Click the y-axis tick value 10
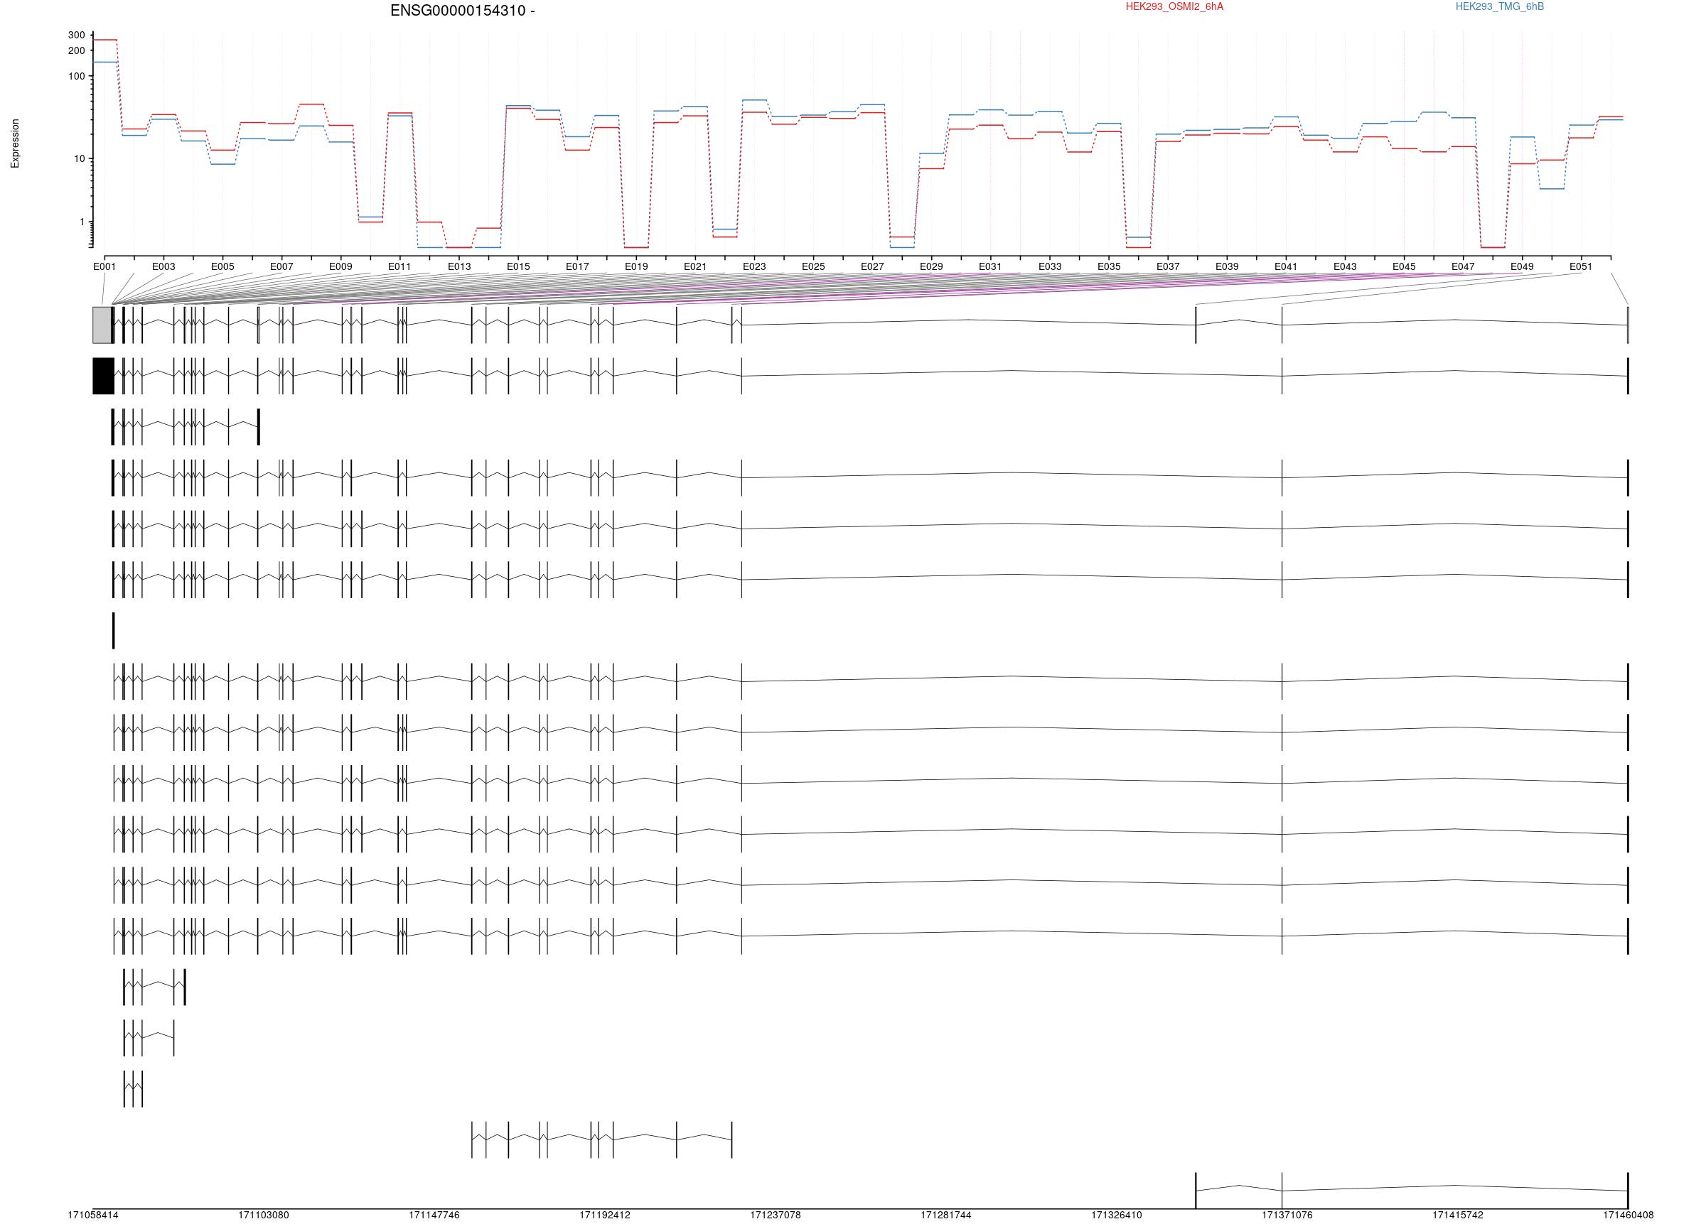1706x1229 pixels. coord(79,158)
